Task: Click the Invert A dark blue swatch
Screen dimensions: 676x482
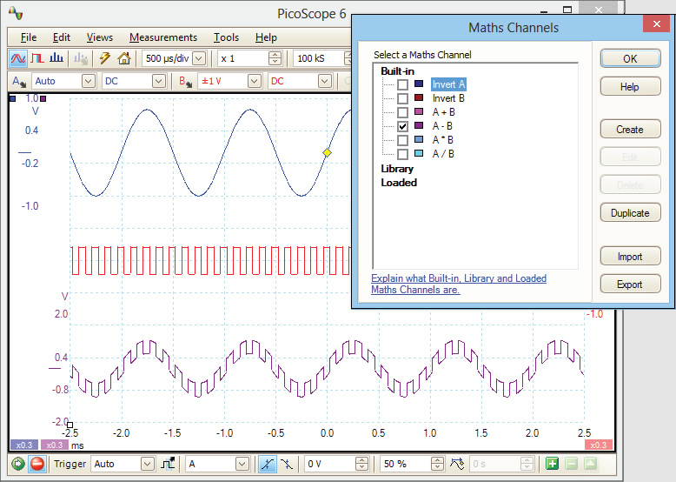Action: [x=419, y=84]
